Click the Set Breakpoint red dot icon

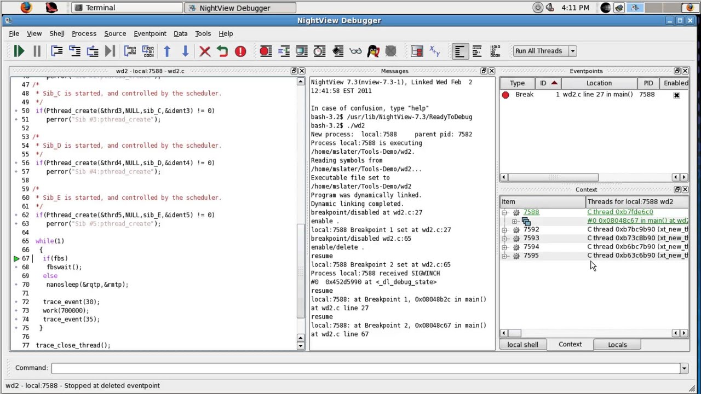point(266,51)
